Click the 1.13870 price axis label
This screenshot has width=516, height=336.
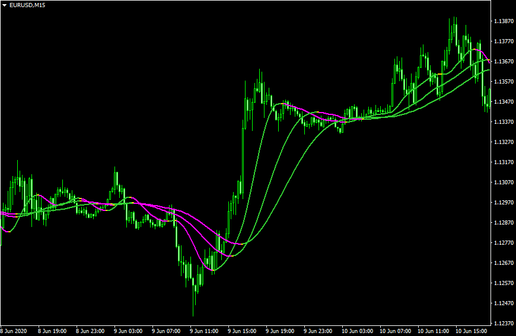(504, 21)
